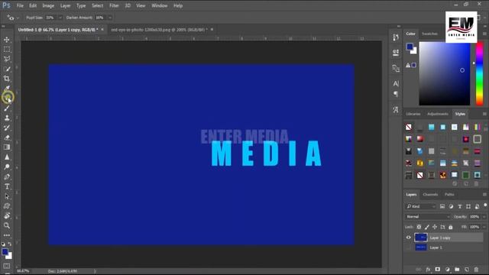
Task: Open the History panel icon in dock
Action: (x=396, y=37)
